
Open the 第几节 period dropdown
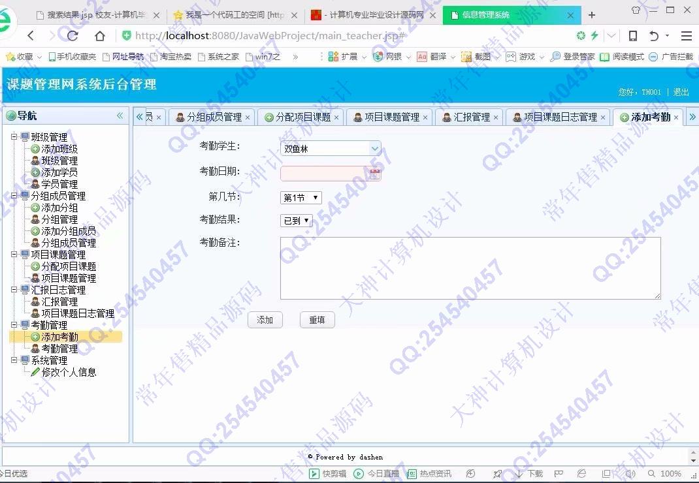pyautogui.click(x=301, y=198)
